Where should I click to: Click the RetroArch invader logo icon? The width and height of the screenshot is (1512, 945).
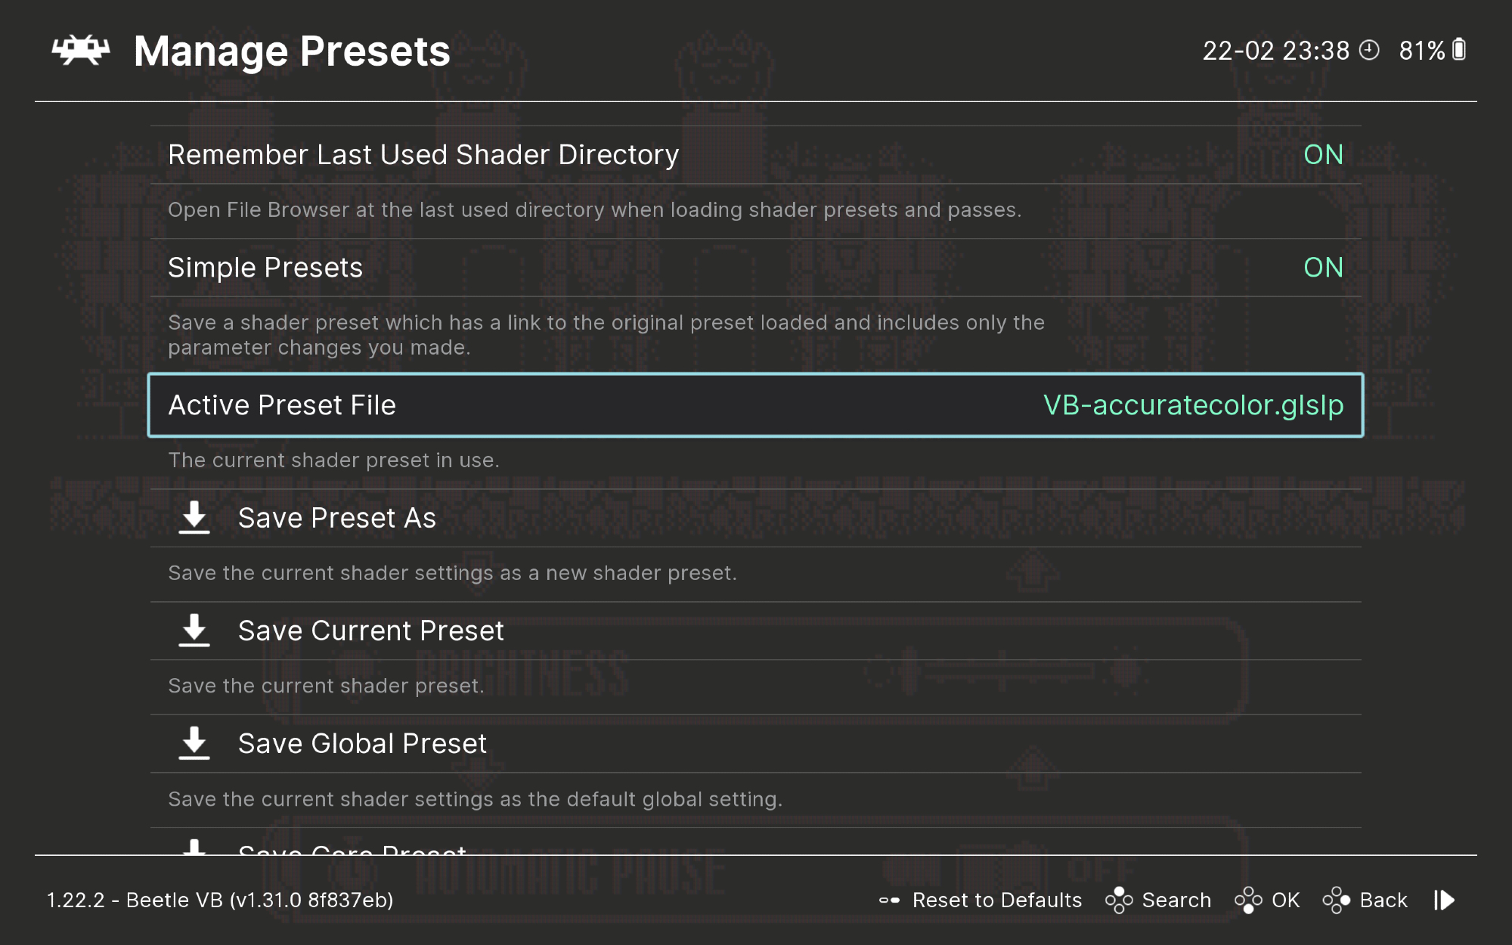pyautogui.click(x=81, y=51)
